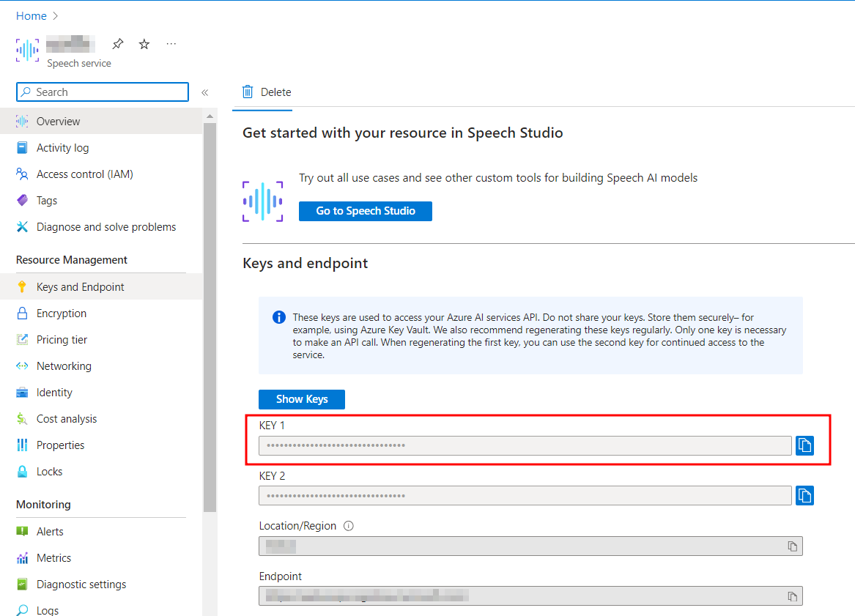Click the sidebar scrollbar thumb

pyautogui.click(x=210, y=317)
